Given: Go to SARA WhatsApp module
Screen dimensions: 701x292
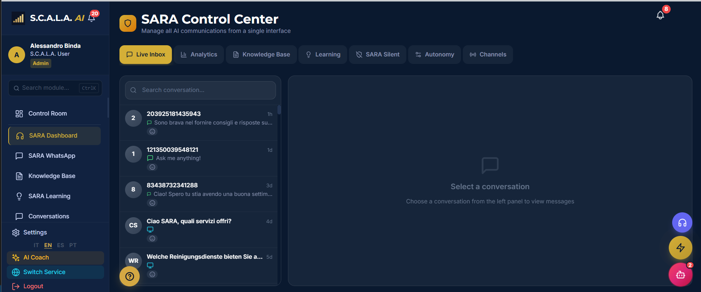Looking at the screenshot, I should (x=55, y=156).
